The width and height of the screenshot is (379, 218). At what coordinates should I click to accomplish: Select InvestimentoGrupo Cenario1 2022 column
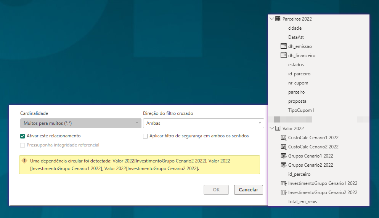[323, 183]
